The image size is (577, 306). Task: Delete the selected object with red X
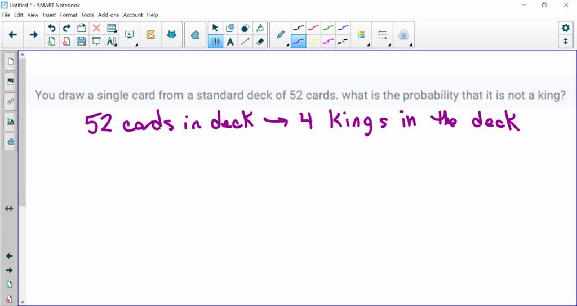(x=96, y=28)
